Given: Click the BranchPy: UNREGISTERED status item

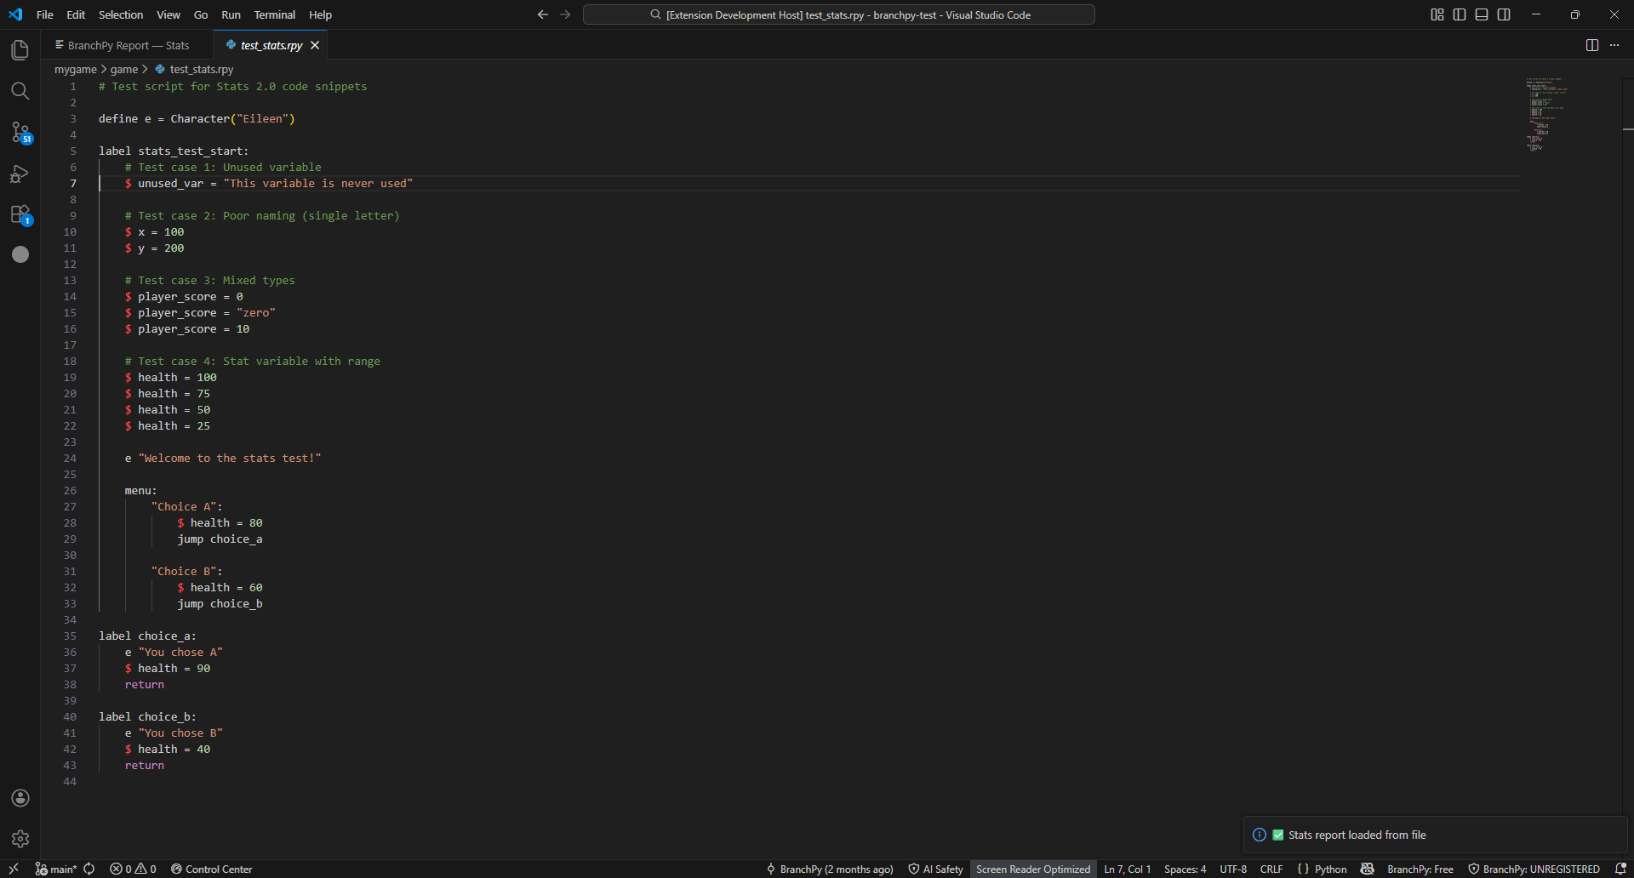Looking at the screenshot, I should 1534,869.
